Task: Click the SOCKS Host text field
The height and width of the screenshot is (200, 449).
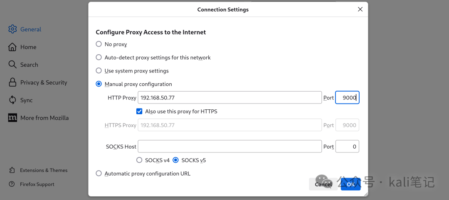Action: click(229, 147)
